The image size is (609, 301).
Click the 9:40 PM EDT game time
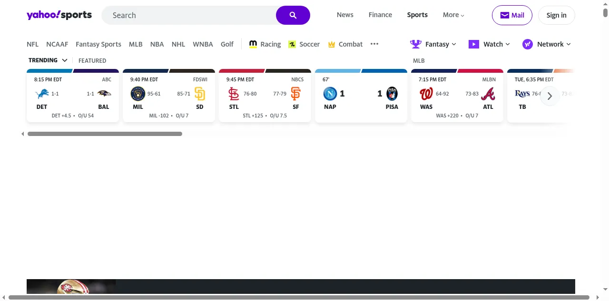(144, 79)
